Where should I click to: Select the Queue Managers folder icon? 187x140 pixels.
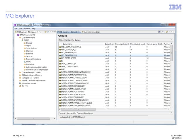(x=20, y=37)
